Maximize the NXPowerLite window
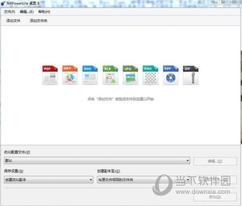 pyautogui.click(x=223, y=2)
